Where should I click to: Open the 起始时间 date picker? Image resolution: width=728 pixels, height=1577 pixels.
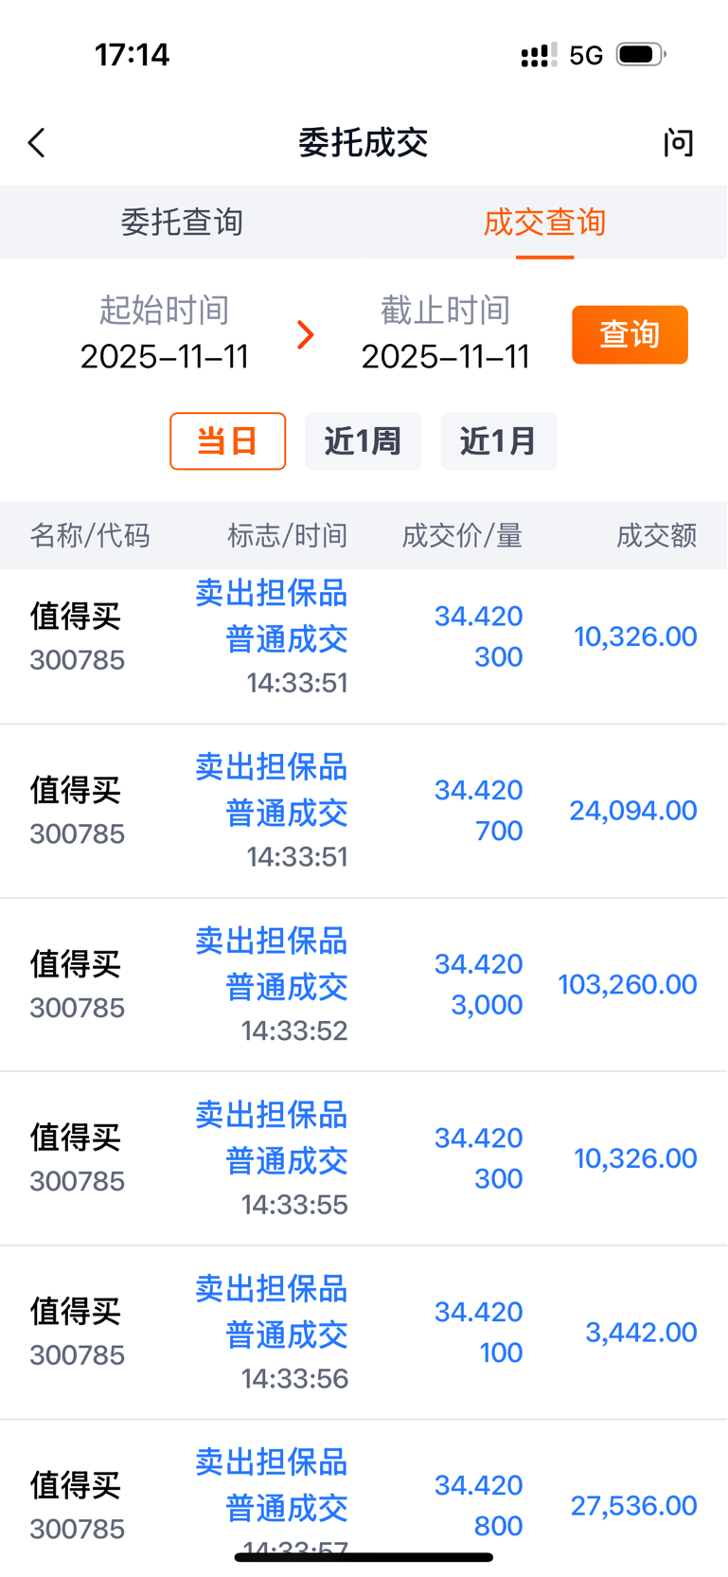pos(165,333)
